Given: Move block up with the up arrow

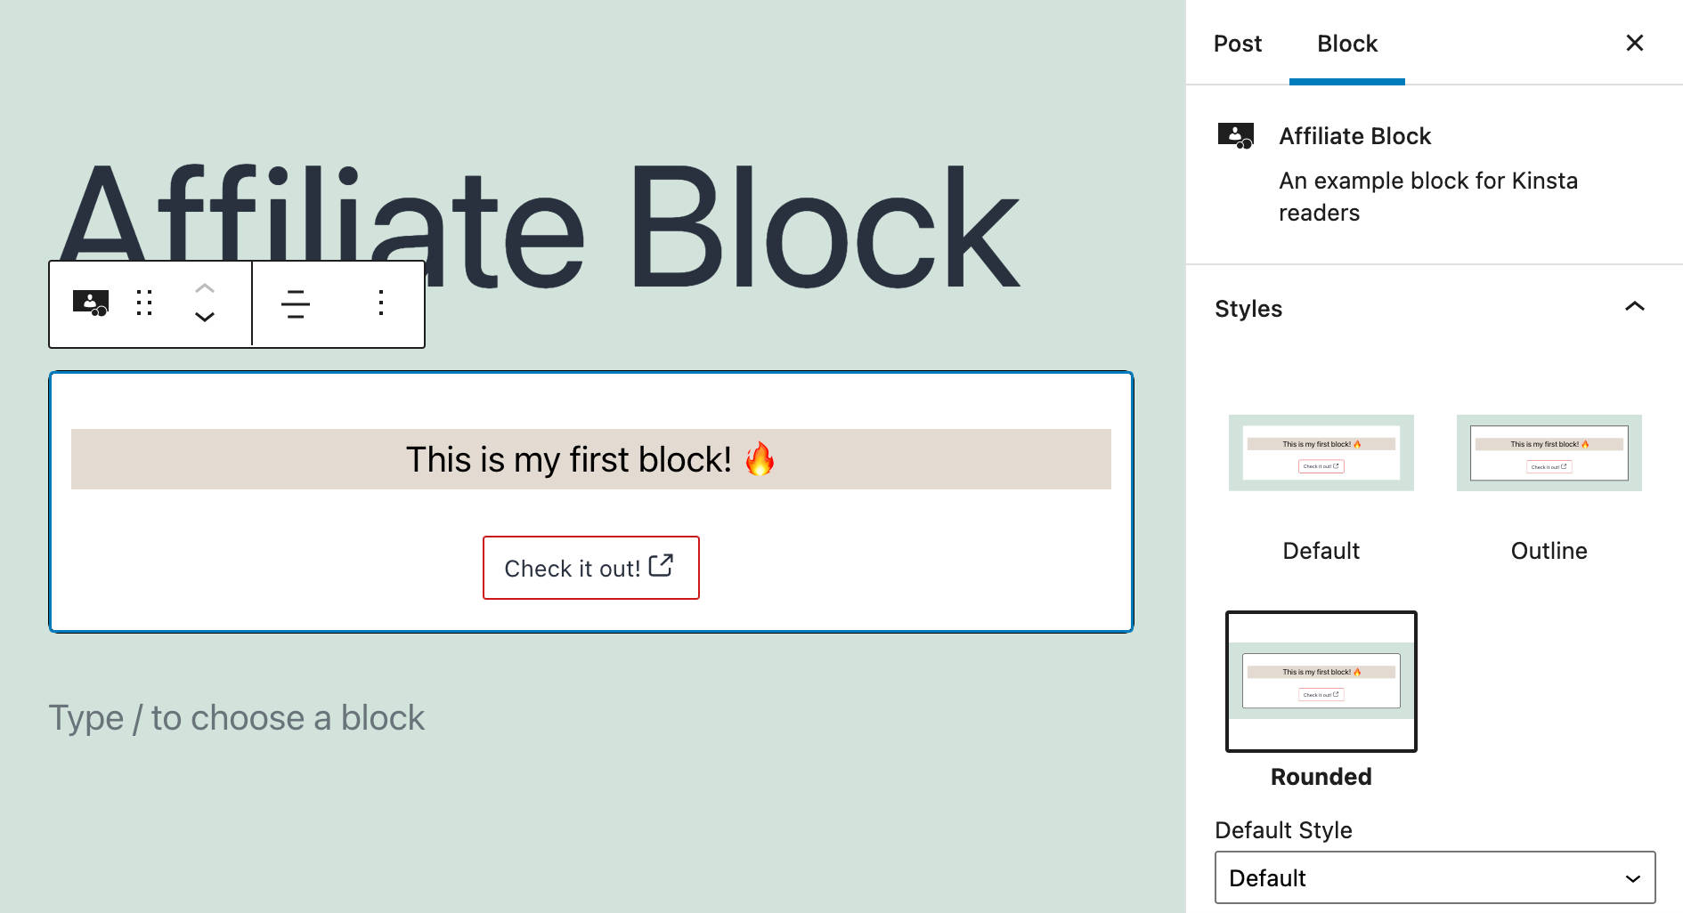Looking at the screenshot, I should (x=205, y=288).
